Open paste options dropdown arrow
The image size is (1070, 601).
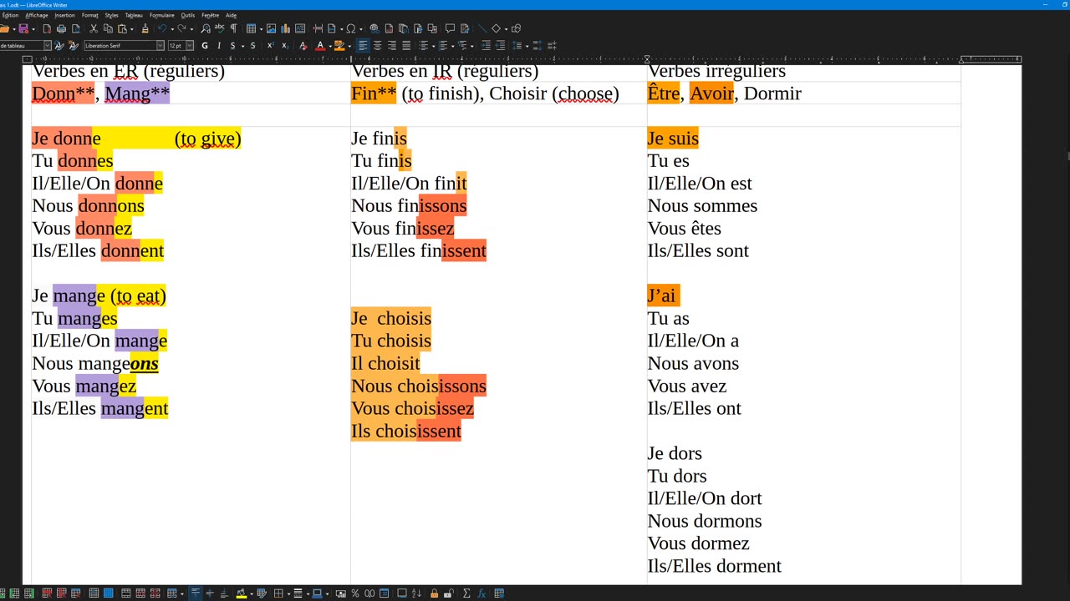(x=131, y=28)
